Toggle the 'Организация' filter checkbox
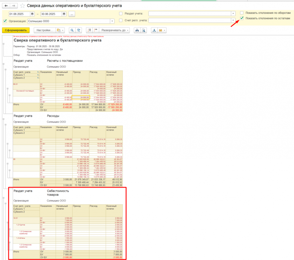Viewport: 294px width, 260px height. (x=5, y=21)
